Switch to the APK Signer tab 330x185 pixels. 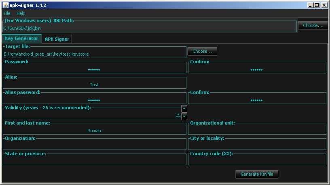[x=57, y=39]
